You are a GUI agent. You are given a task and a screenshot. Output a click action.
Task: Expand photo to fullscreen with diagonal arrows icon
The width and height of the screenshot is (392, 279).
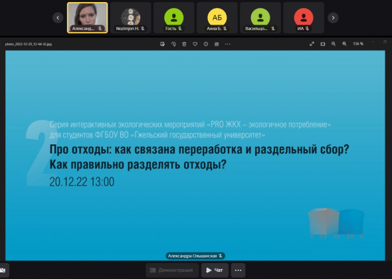[x=312, y=44]
